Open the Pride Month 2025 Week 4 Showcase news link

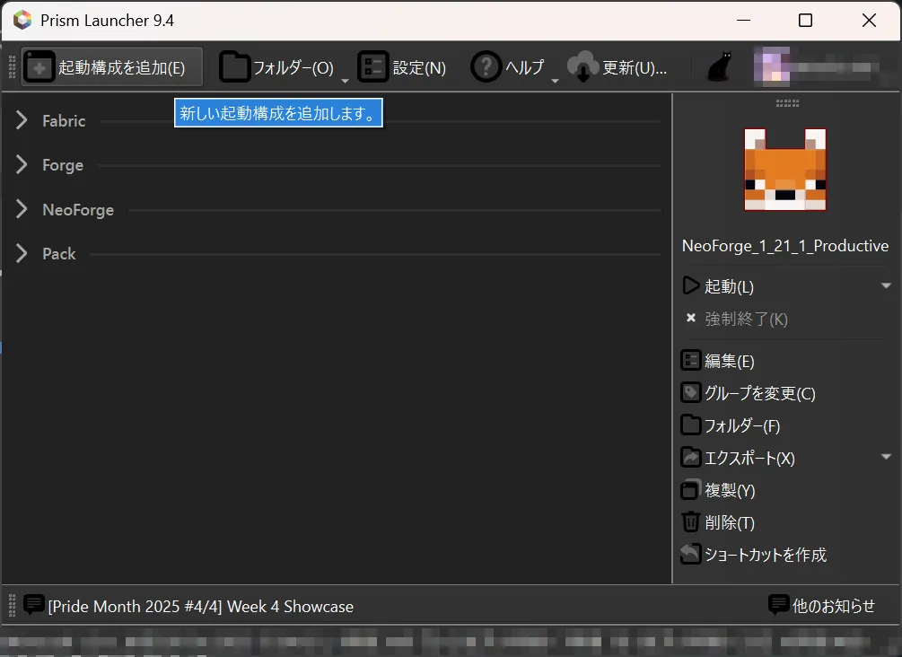coord(200,607)
